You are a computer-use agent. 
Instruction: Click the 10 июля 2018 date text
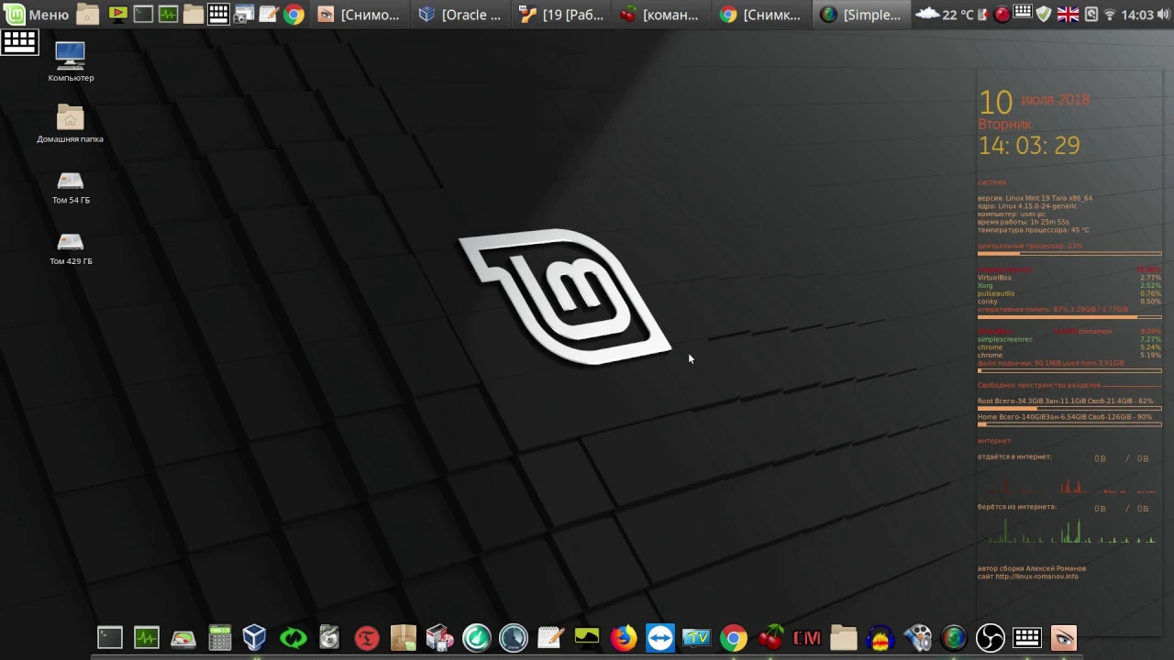pyautogui.click(x=1035, y=101)
